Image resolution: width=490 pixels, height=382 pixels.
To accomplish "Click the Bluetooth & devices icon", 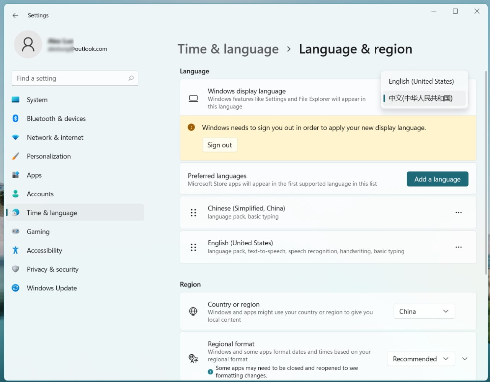I will click(x=15, y=118).
